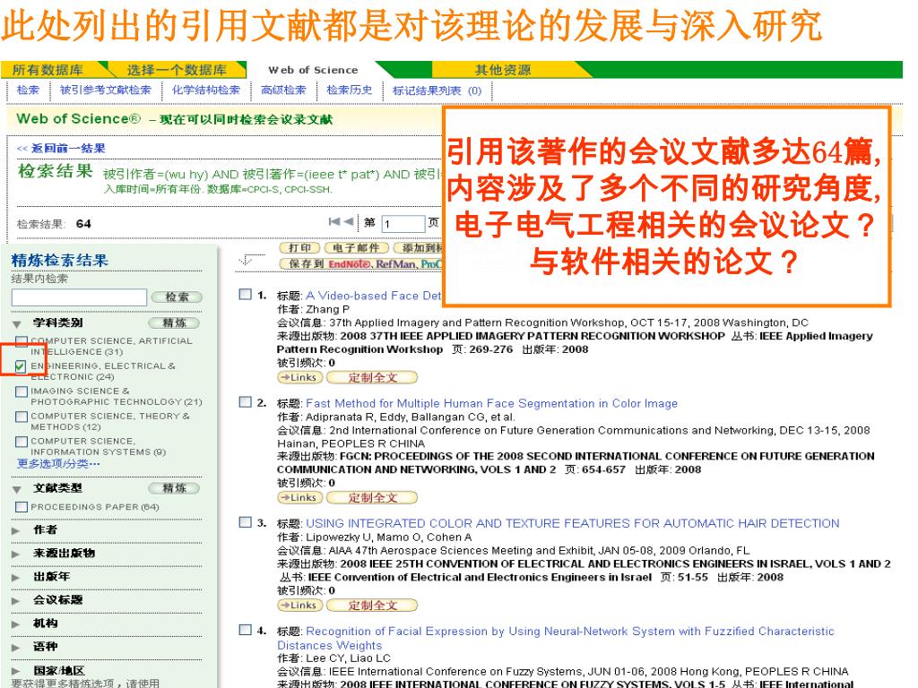Open title Fast Method for Multiple Human Face Segmentation
The width and height of the screenshot is (918, 688).
click(492, 403)
